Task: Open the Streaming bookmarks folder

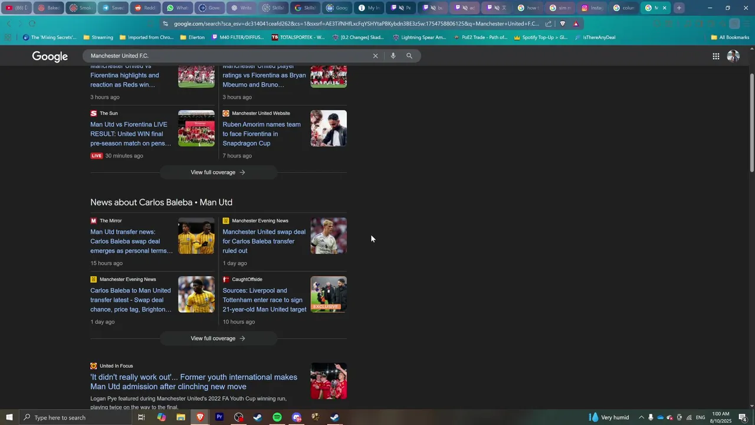Action: 98,37
